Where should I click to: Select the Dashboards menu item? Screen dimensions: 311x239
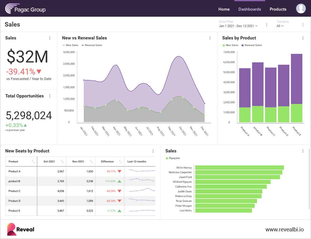coord(250,9)
